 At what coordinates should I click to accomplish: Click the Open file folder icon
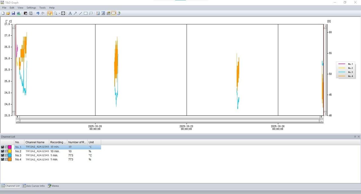point(8,13)
